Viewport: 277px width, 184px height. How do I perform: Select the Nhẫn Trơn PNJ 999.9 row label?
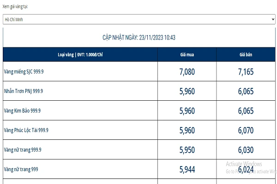(x=23, y=91)
